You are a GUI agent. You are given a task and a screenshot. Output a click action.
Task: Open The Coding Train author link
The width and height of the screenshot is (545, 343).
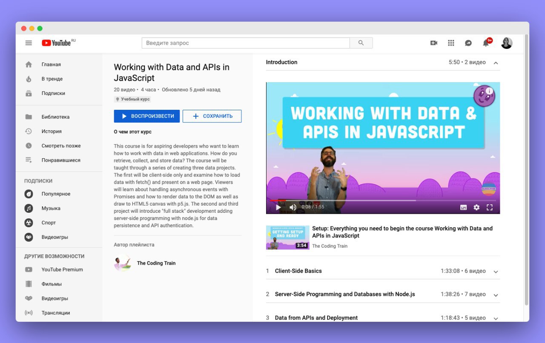pos(156,263)
